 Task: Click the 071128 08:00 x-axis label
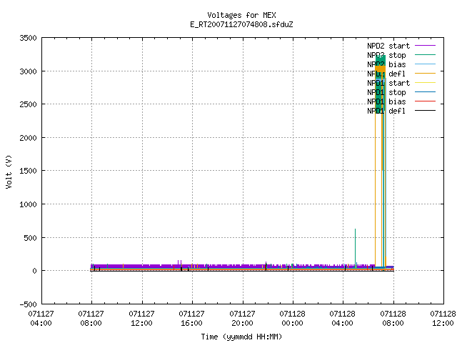[393, 319]
